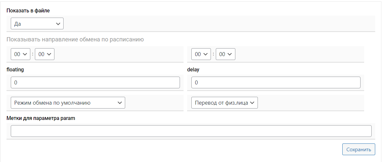The image size is (385, 162).
Task: Click the 'floating' field label
Action: (x=15, y=69)
